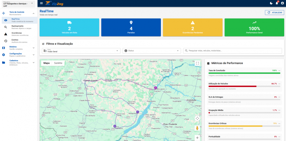
Task: Open Filial Visão Geral dropdown
Action: point(81,51)
